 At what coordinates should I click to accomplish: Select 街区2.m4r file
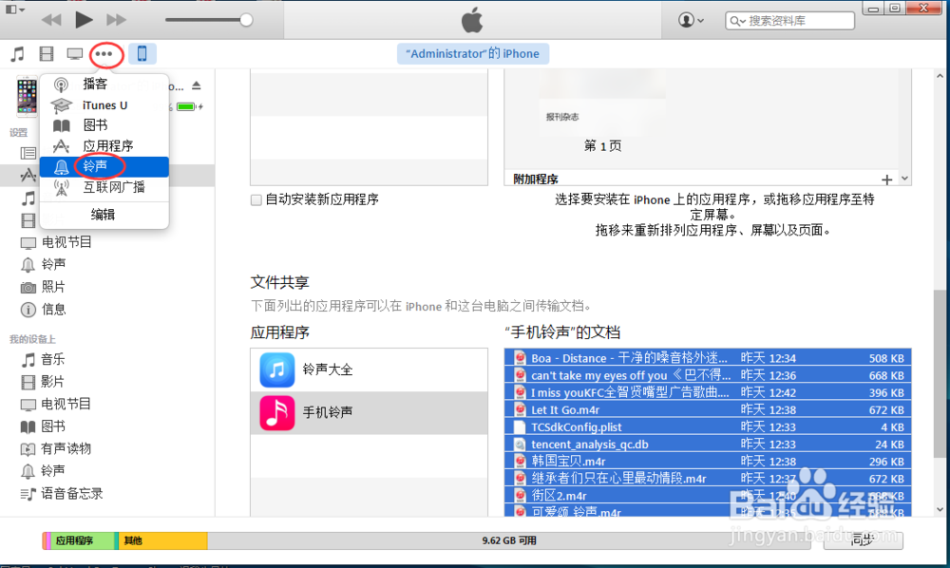coord(708,495)
